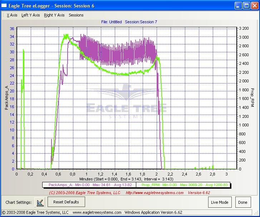Open the Left Y Axis menu

[x=31, y=15]
